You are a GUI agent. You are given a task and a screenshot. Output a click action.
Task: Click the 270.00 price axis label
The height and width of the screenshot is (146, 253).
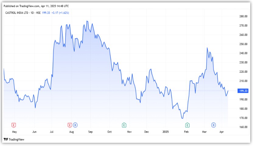click(243, 26)
